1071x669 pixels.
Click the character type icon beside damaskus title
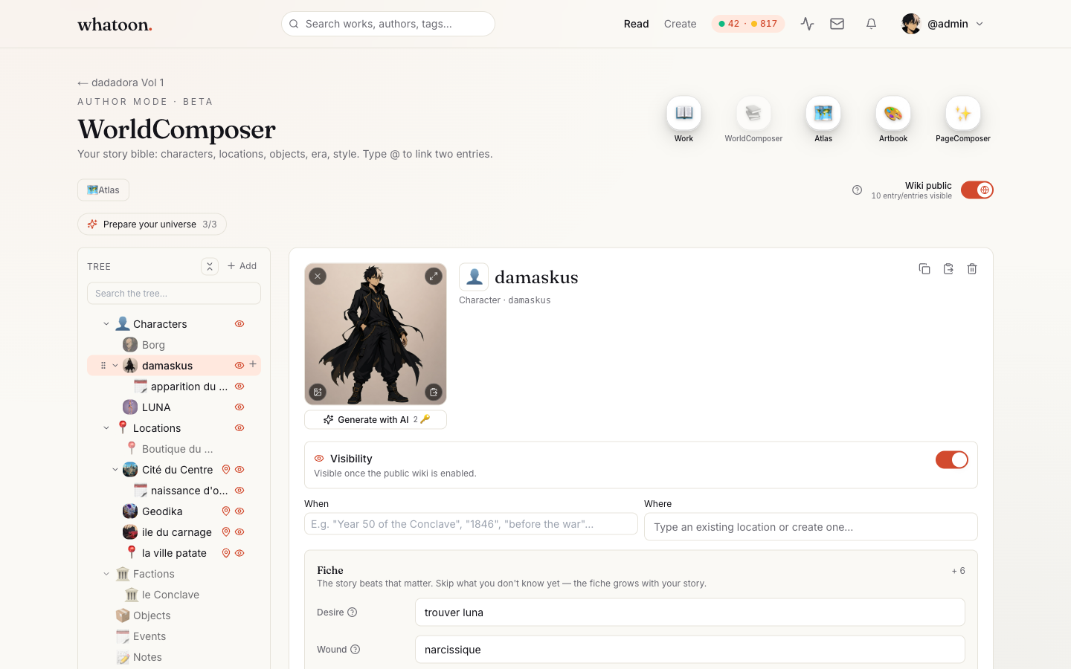[474, 277]
